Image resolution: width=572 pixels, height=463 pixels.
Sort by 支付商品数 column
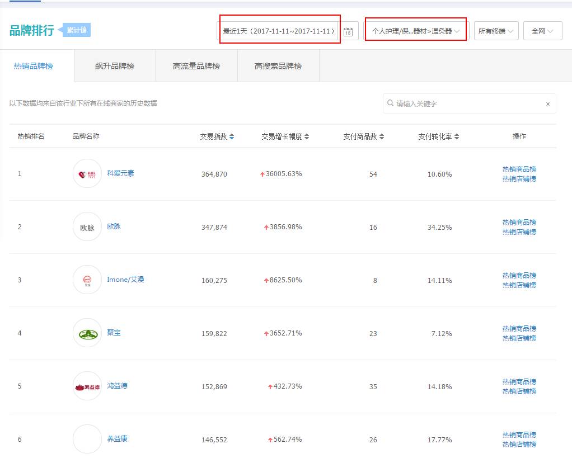(382, 137)
